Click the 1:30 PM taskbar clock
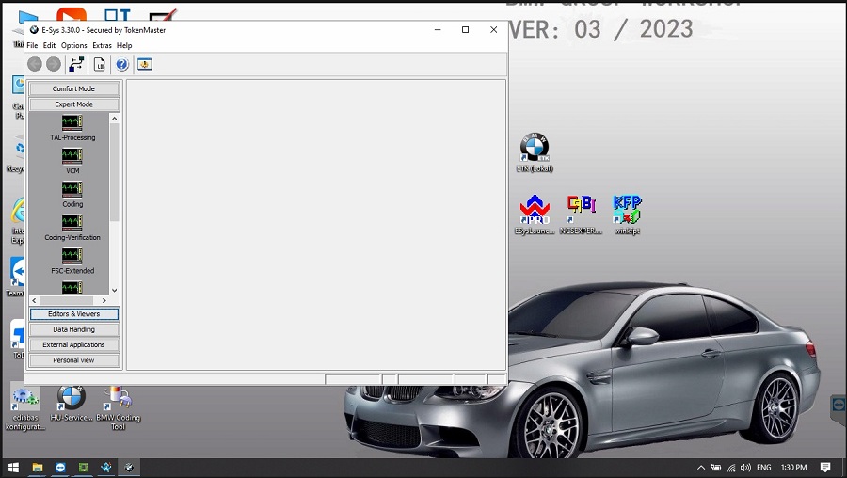 click(x=793, y=468)
